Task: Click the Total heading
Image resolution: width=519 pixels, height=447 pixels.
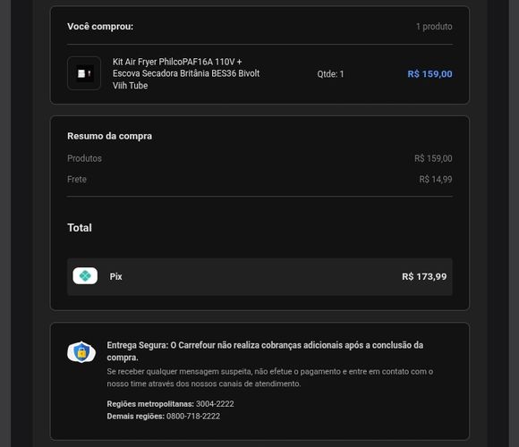Action: [x=80, y=227]
